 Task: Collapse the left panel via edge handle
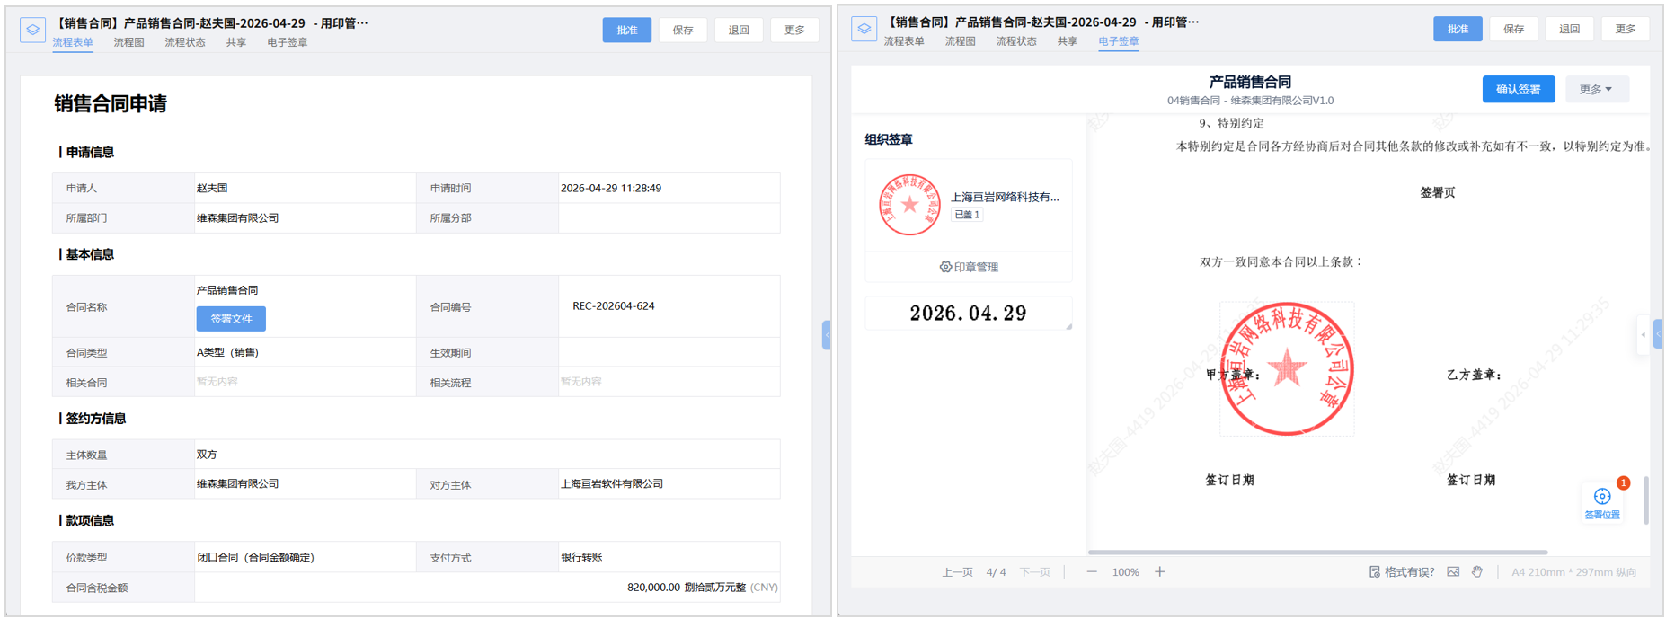coord(826,334)
